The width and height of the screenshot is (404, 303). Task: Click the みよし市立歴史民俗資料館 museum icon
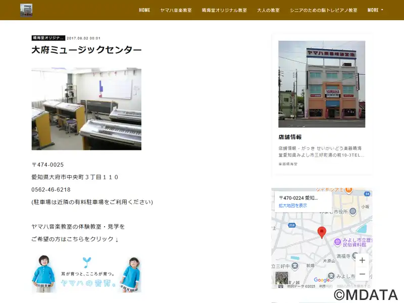click(337, 242)
